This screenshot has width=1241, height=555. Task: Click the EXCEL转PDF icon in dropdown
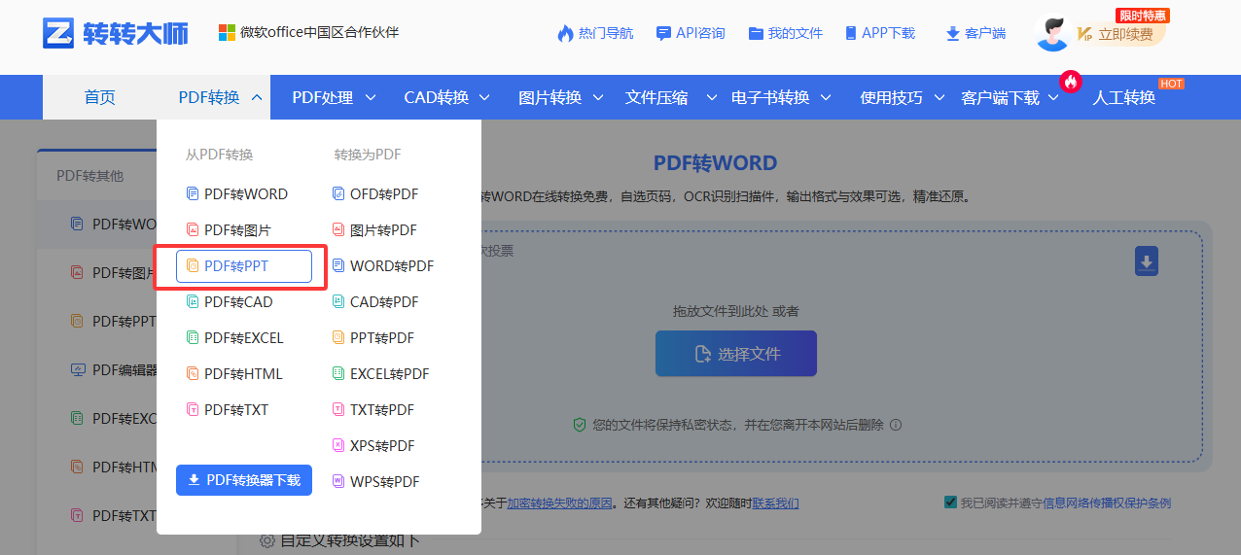pyautogui.click(x=338, y=374)
